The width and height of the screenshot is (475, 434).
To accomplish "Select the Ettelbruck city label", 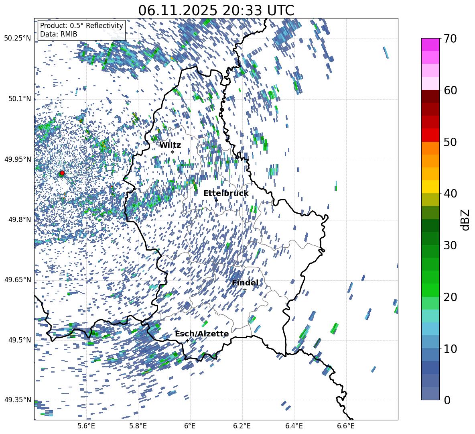I will pyautogui.click(x=226, y=193).
